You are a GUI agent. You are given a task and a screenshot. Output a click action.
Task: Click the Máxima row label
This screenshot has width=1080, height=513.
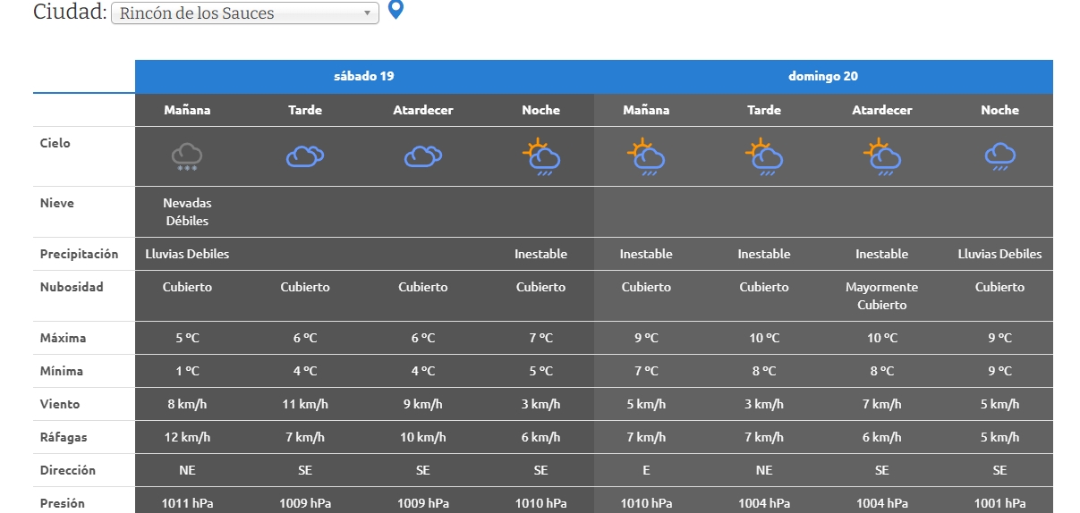click(x=63, y=338)
